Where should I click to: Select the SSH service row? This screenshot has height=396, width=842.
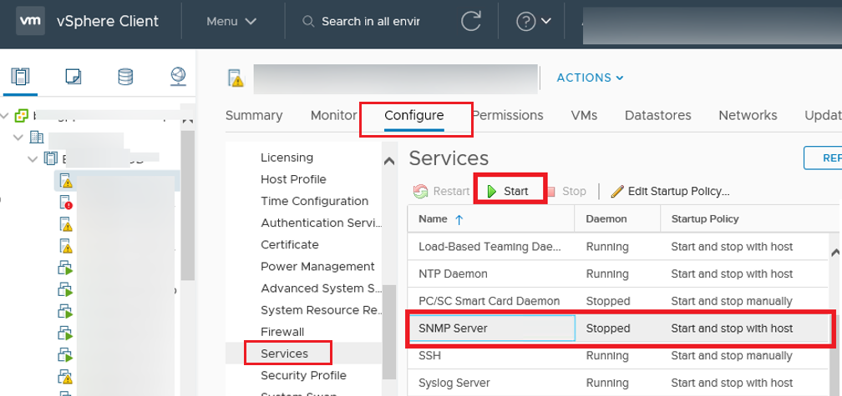pyautogui.click(x=617, y=355)
